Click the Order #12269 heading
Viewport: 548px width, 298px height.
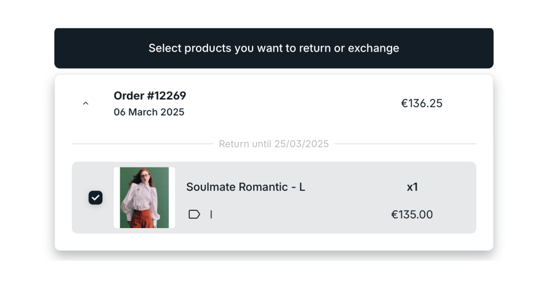click(150, 95)
